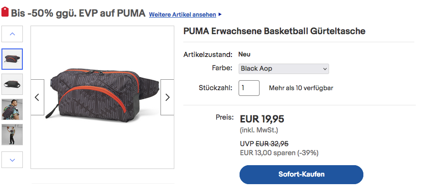Screen dimensions: 421x187
Task: Click the Sofort-Kaufen button
Action: [x=301, y=175]
